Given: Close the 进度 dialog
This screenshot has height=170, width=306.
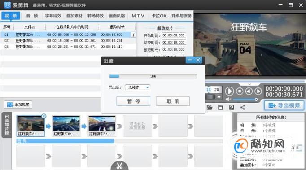Looking at the screenshot, I should 198,60.
